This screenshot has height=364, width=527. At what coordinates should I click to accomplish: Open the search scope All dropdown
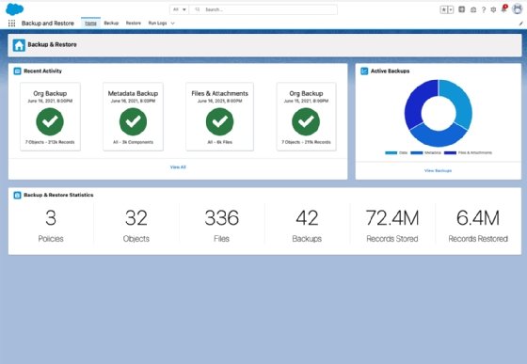179,9
